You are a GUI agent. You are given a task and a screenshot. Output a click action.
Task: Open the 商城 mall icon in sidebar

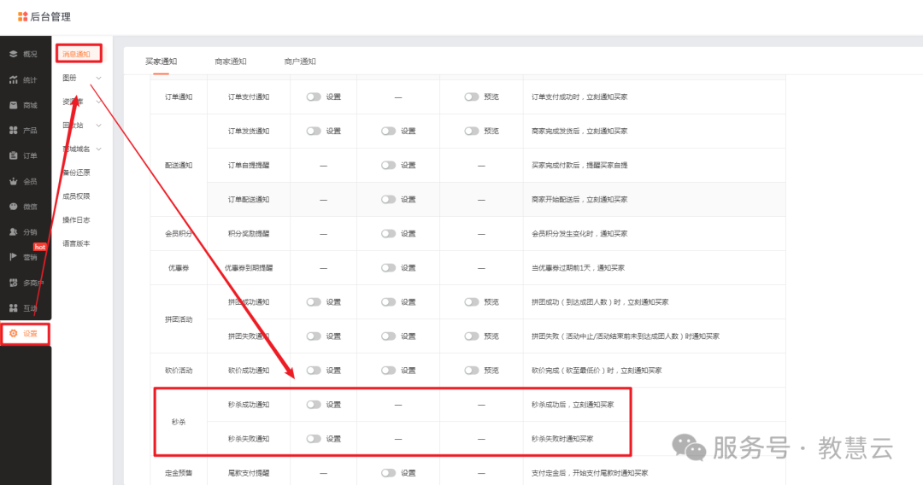pyautogui.click(x=14, y=105)
